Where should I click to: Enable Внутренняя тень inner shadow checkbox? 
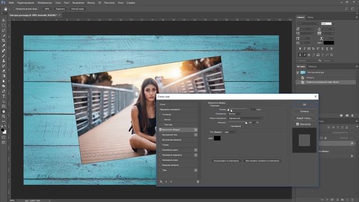point(160,135)
